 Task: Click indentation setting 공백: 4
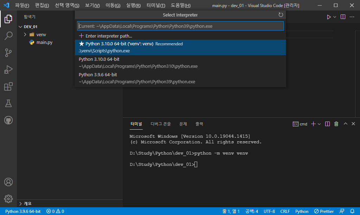(x=252, y=211)
